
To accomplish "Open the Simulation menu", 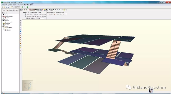I will coord(20,5).
